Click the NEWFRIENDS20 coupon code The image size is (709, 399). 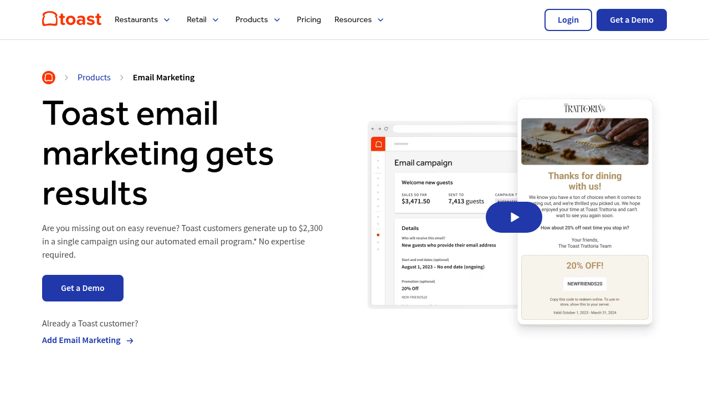(x=585, y=284)
